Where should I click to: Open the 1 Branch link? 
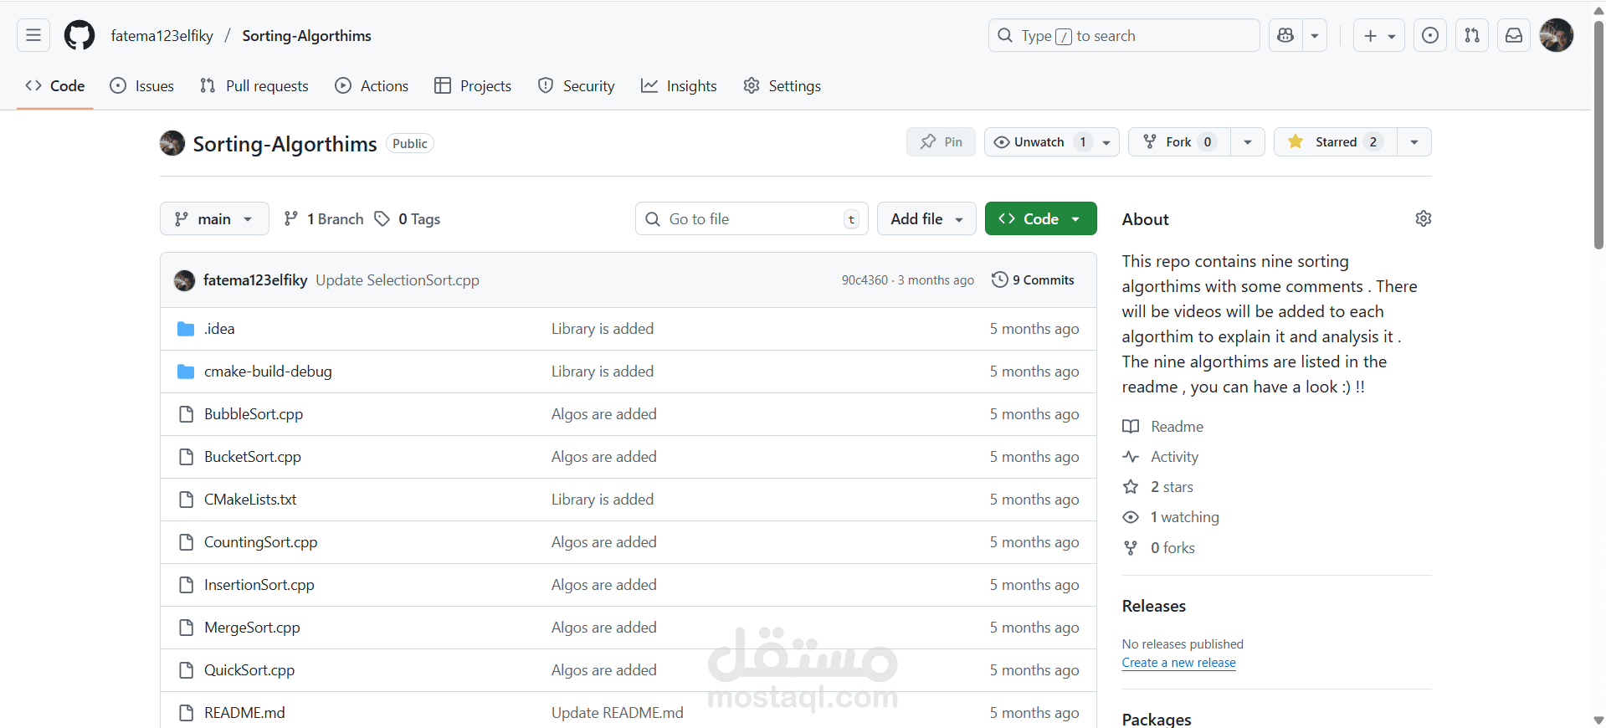(x=324, y=218)
